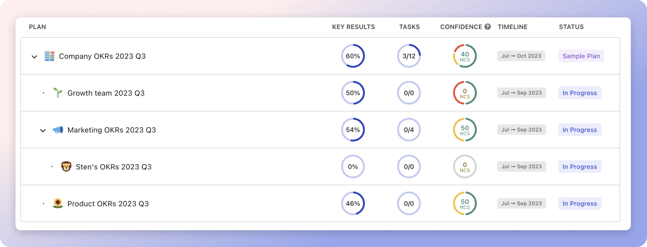Click Marketing's 50 NCS confidence ring
Screen dimensions: 647x247
[465, 130]
